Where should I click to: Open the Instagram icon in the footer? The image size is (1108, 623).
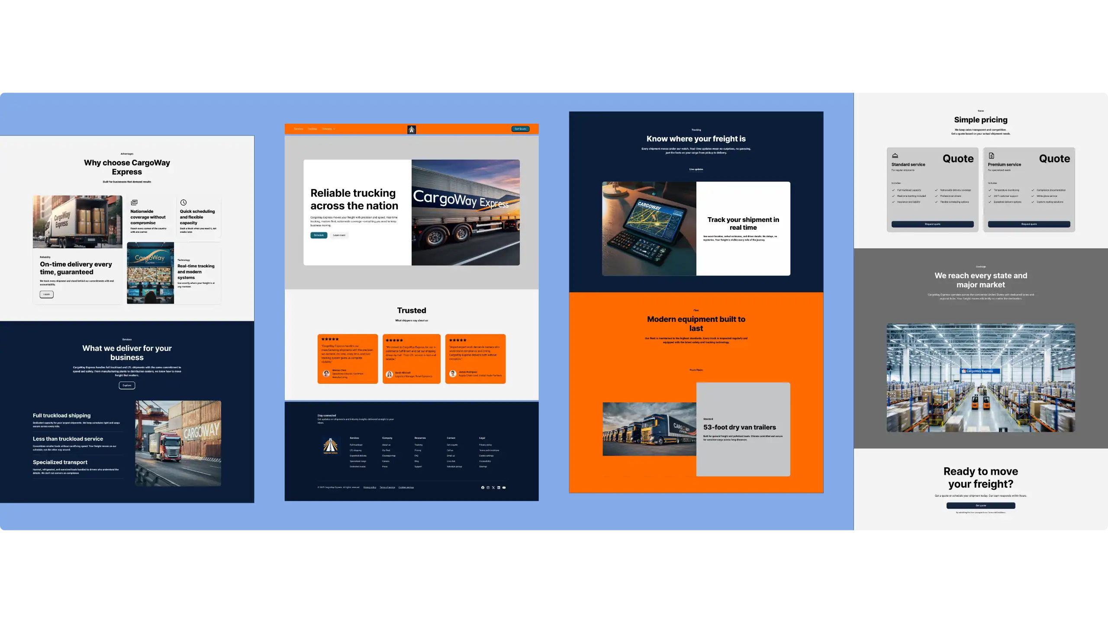click(x=488, y=488)
